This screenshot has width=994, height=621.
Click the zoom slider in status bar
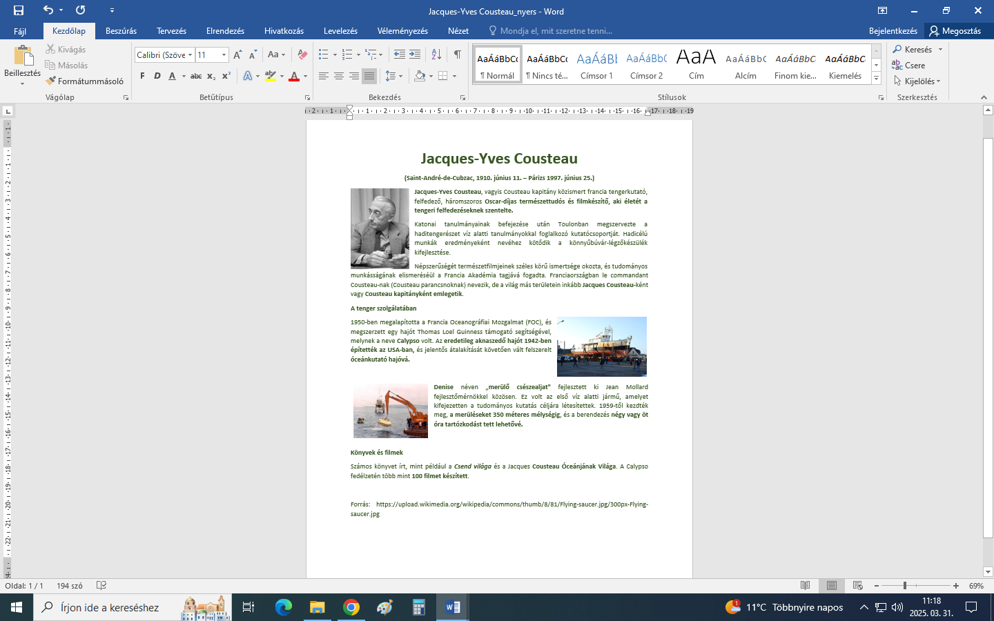[x=904, y=586]
